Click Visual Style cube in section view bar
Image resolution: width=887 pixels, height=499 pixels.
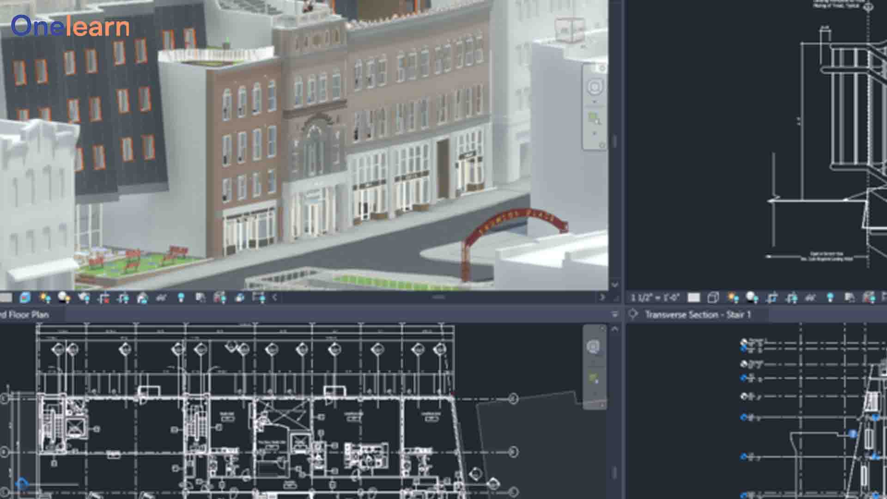point(713,298)
